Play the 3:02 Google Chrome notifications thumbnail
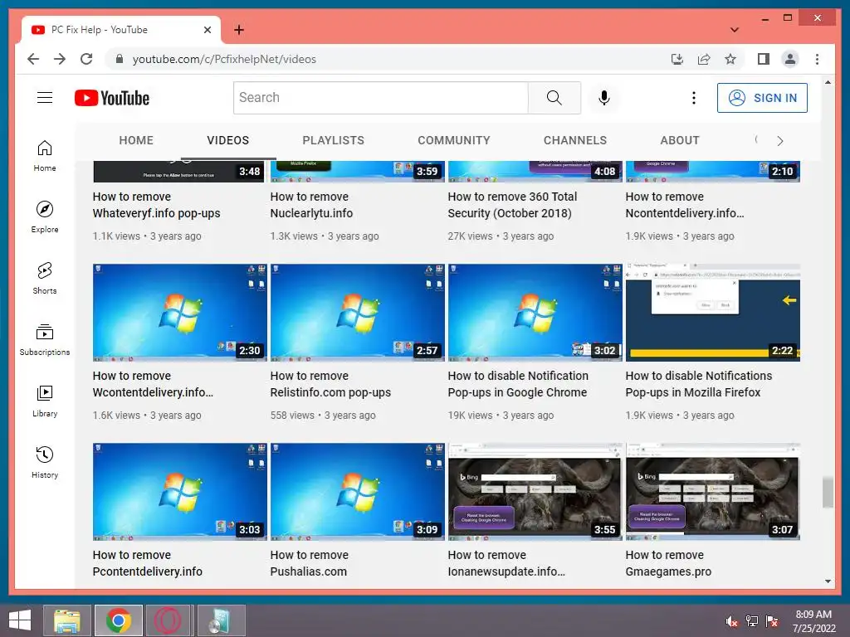The width and height of the screenshot is (850, 637). pos(535,313)
